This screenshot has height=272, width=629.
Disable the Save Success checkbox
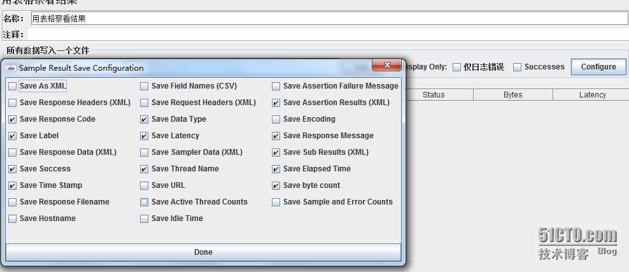[x=13, y=169]
